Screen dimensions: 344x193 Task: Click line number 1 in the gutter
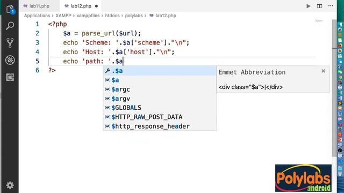[x=37, y=24]
